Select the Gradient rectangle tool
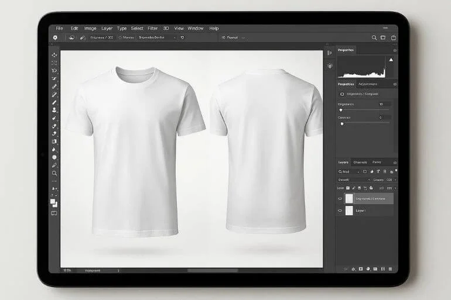 54,142
